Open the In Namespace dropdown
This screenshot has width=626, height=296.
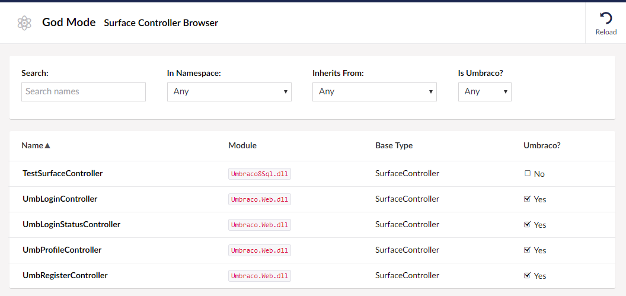[x=229, y=91]
